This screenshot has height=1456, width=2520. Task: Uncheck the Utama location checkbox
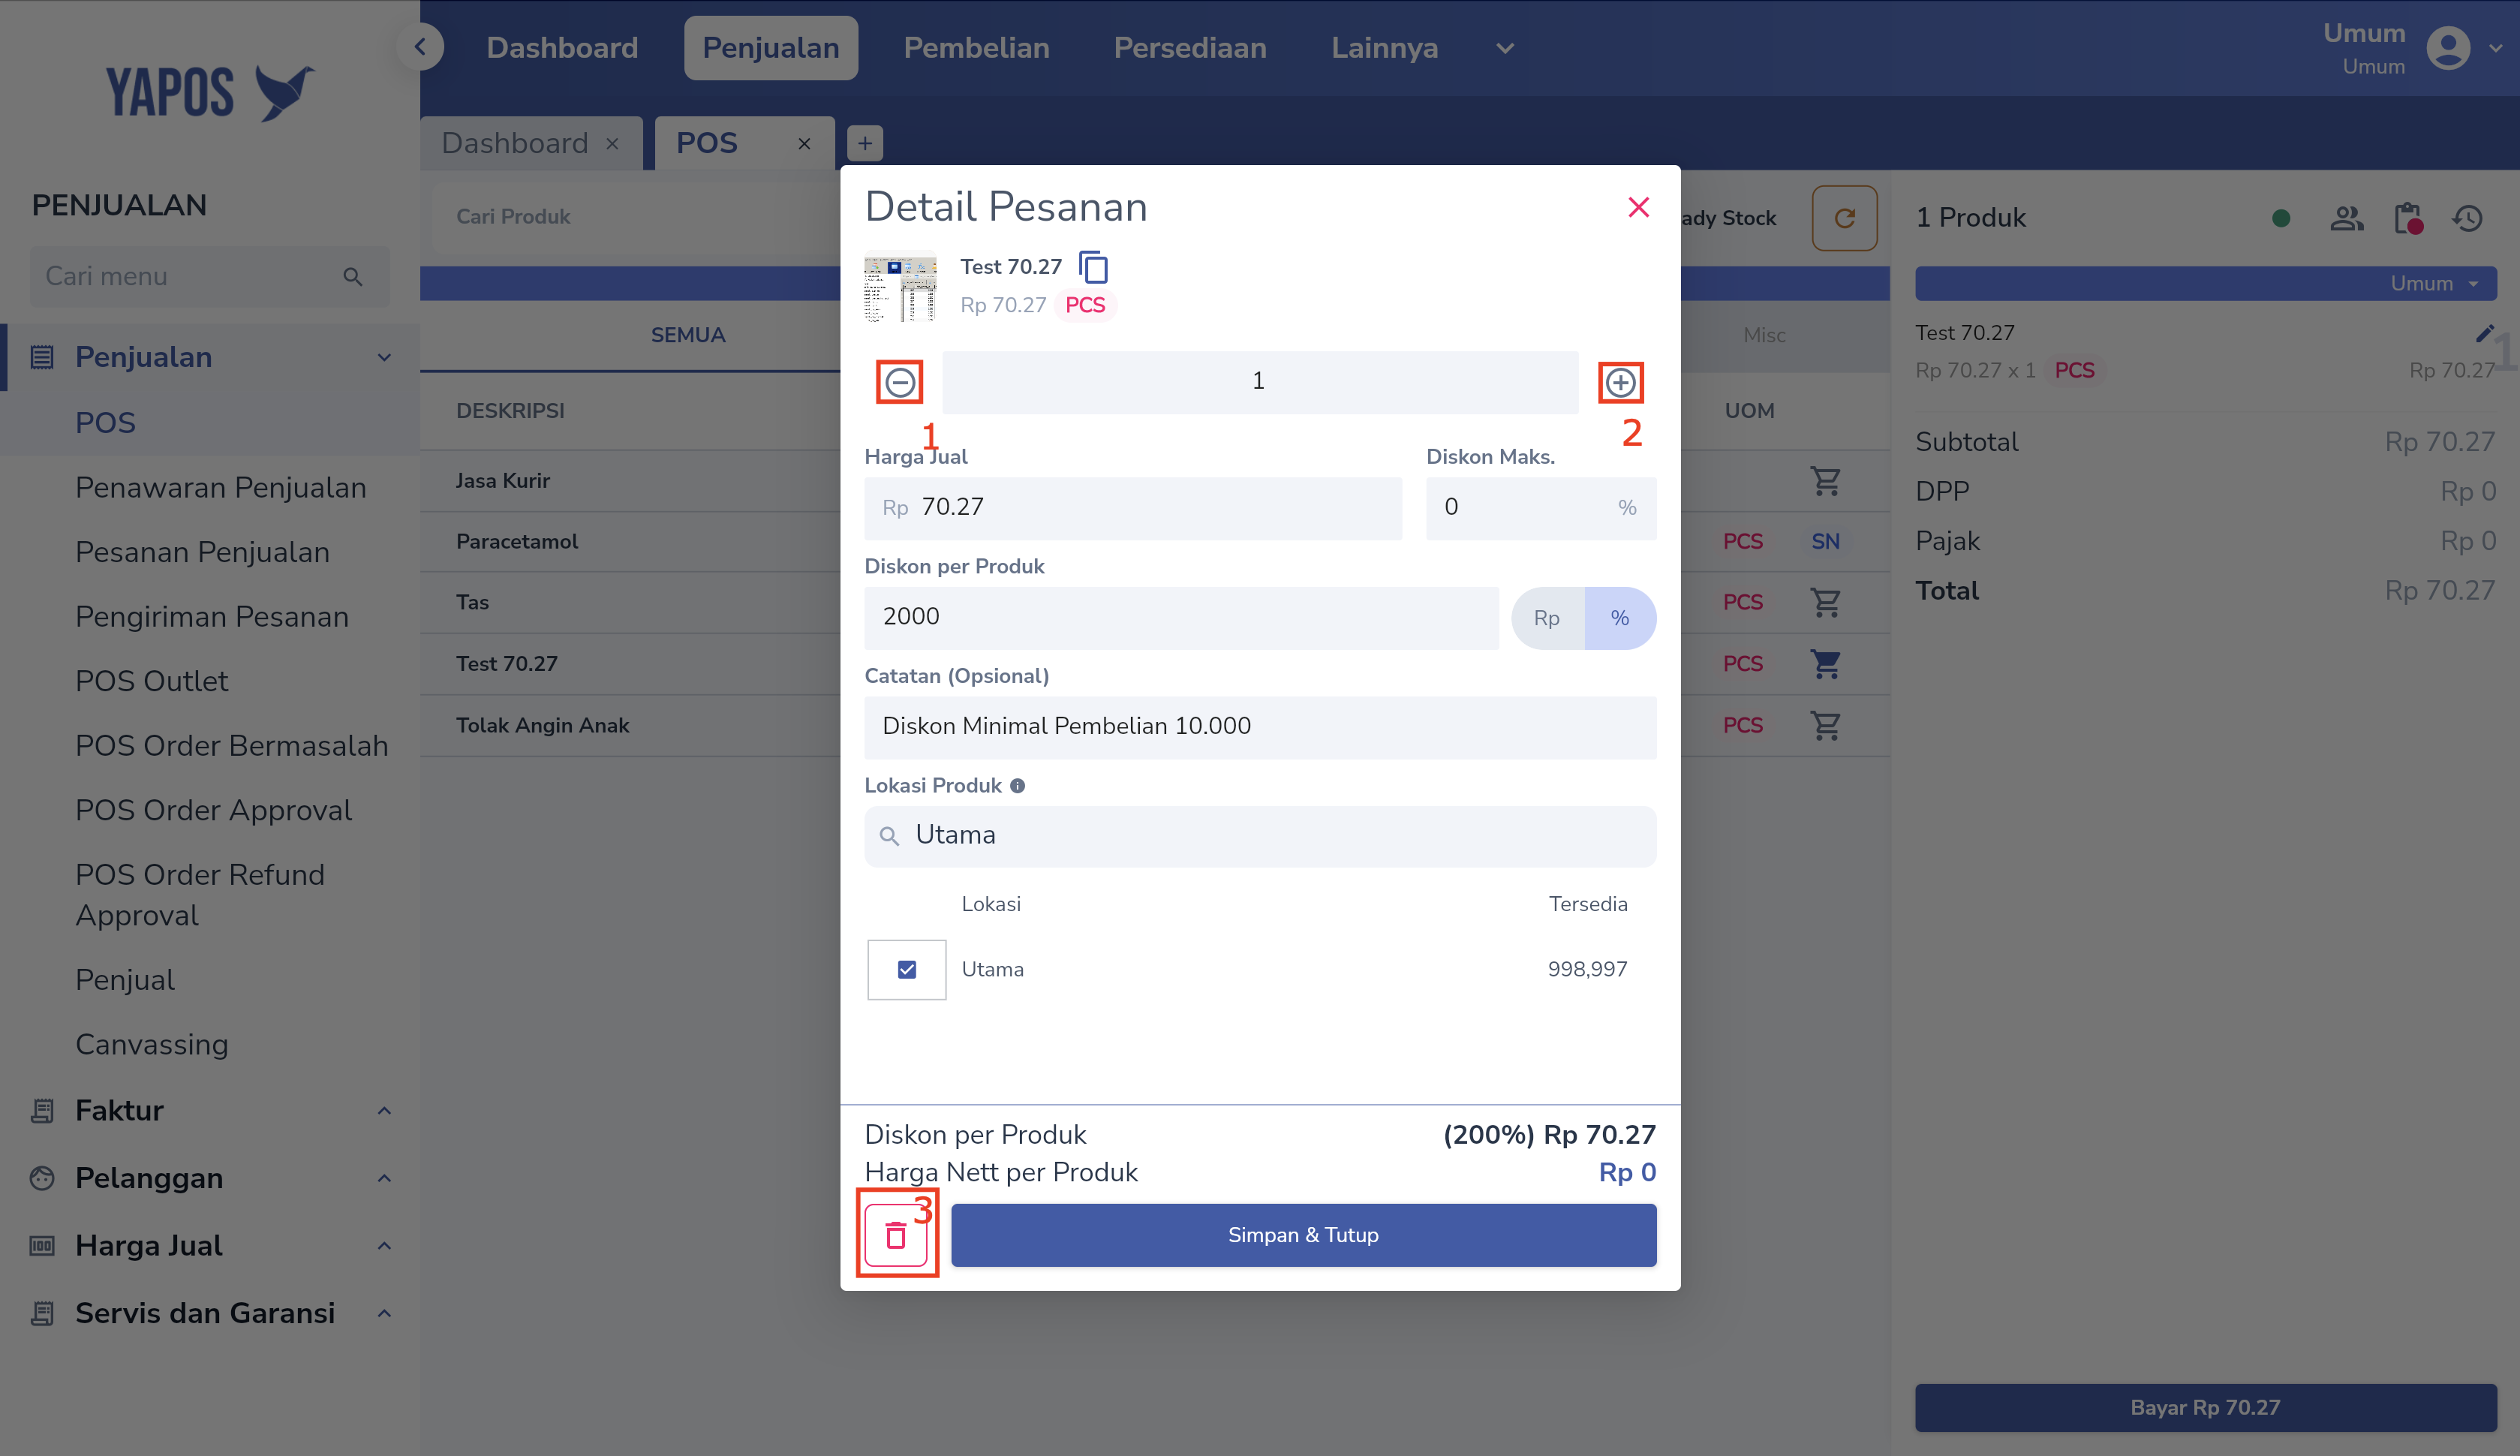[907, 969]
